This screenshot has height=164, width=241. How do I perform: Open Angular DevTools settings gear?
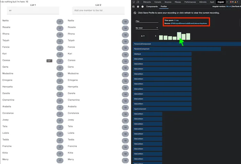(138, 7)
